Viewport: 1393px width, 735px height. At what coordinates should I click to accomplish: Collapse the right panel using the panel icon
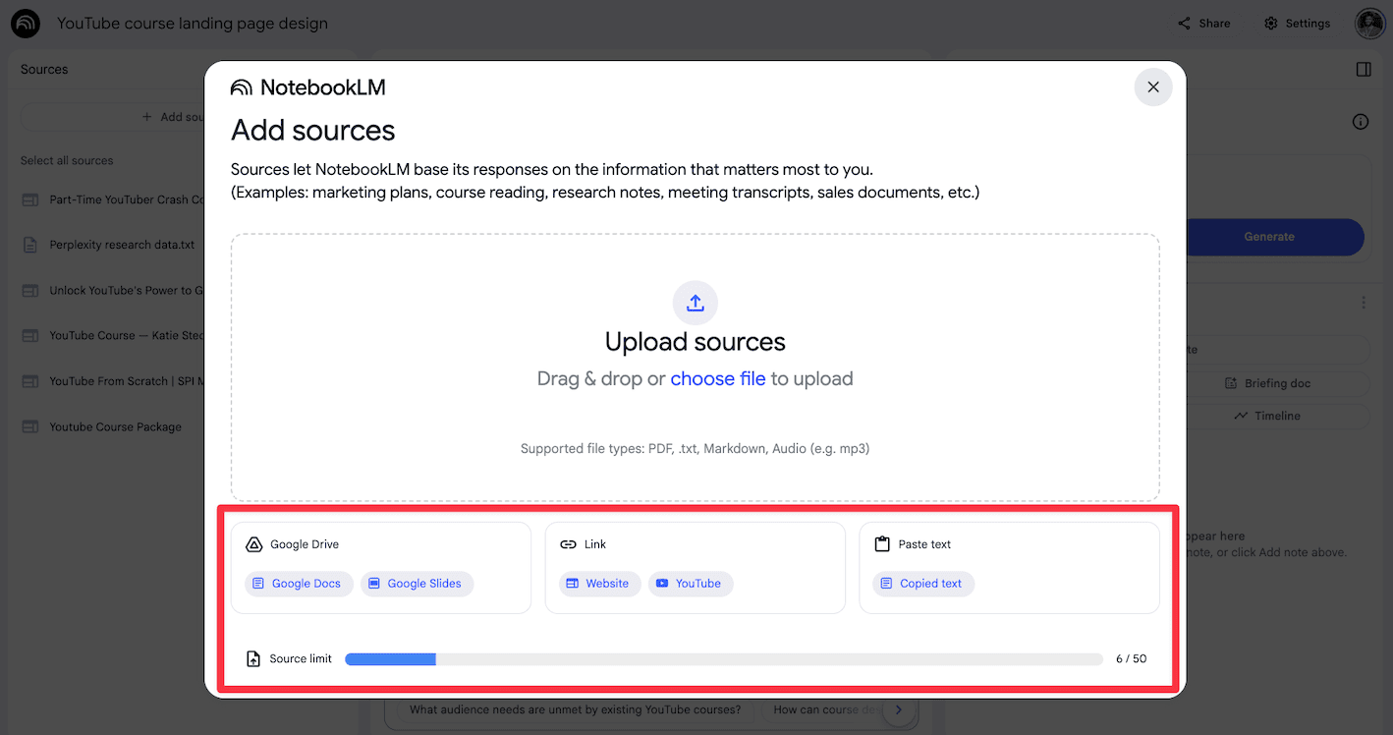click(1364, 69)
